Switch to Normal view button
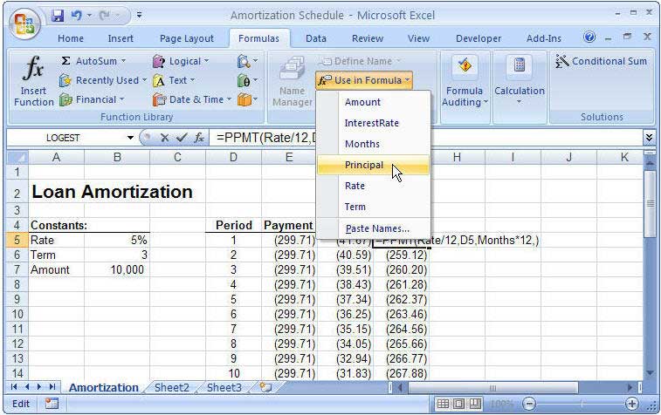The width and height of the screenshot is (661, 415). coord(443,405)
